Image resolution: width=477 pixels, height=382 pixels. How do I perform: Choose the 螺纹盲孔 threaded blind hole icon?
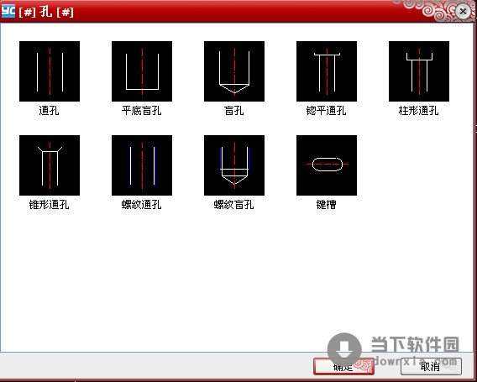234,165
